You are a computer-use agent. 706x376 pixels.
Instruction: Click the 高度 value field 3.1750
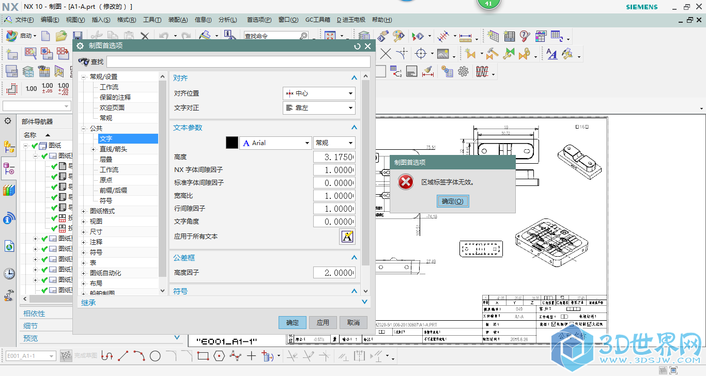pos(334,157)
